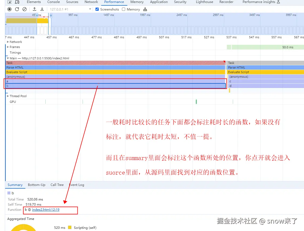Select the long Evaluate Script bar
This screenshot has height=231, width=304.
pyautogui.click(x=115, y=72)
